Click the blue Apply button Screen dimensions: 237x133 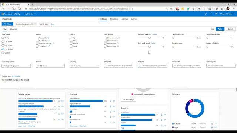click(x=220, y=29)
